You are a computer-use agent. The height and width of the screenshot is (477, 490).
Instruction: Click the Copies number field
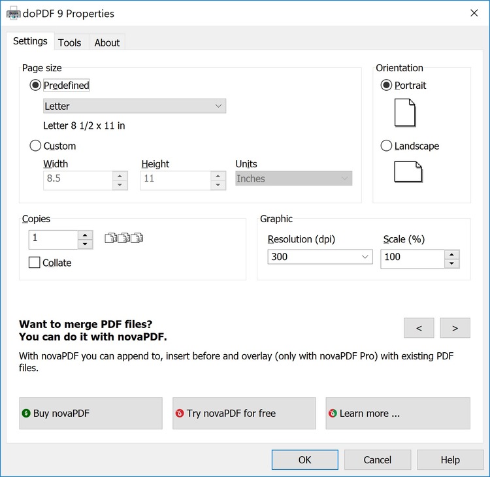pos(53,239)
